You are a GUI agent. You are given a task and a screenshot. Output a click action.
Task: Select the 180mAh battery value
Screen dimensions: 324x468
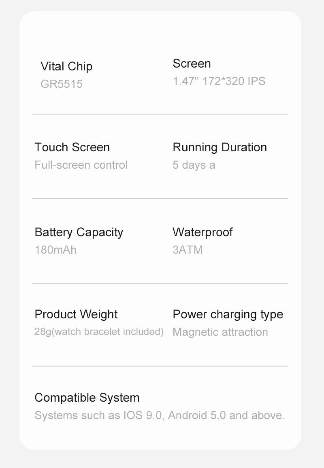[55, 250]
